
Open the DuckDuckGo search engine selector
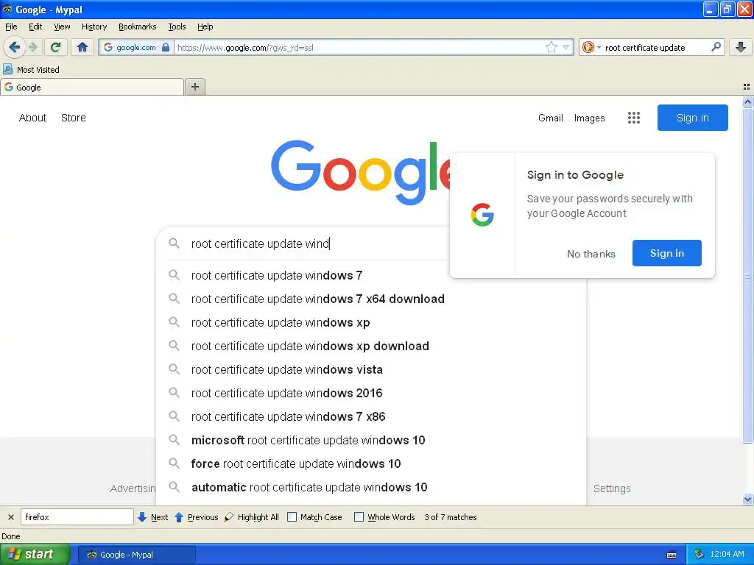click(591, 47)
